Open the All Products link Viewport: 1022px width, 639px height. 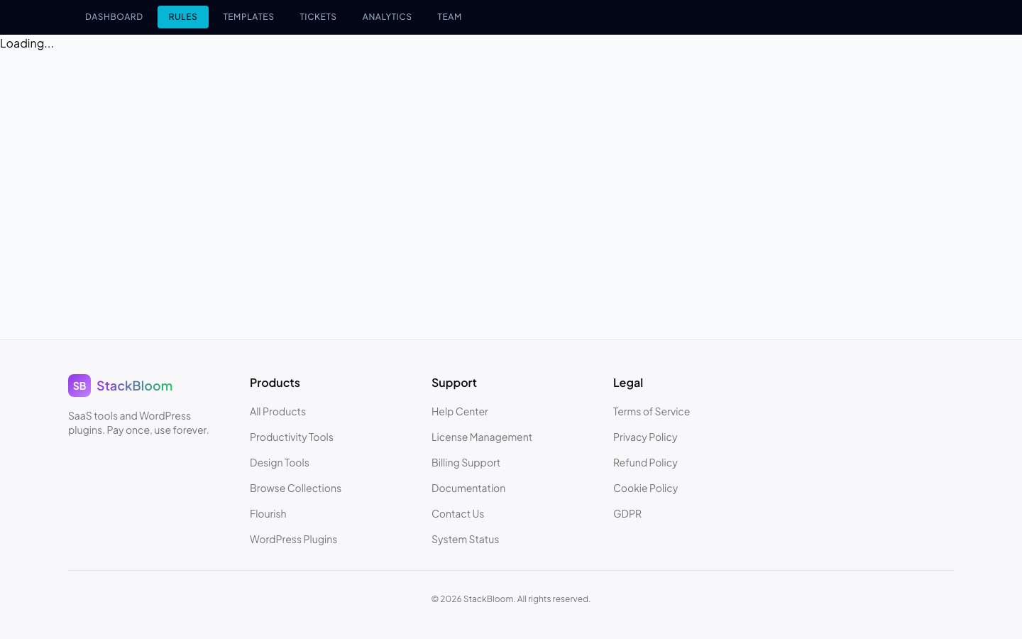pyautogui.click(x=278, y=411)
